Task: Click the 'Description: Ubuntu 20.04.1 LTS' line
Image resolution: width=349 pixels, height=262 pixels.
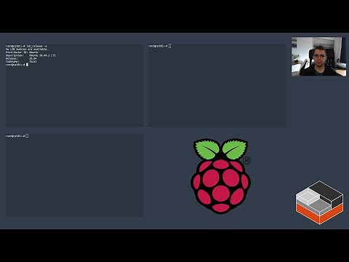Action: (x=31, y=55)
